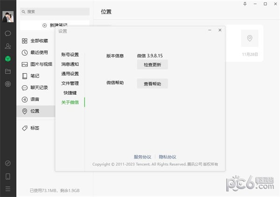Viewport: 280px width, 197px height.
Task: Open the location item dated 11月28日
Action: click(x=244, y=43)
